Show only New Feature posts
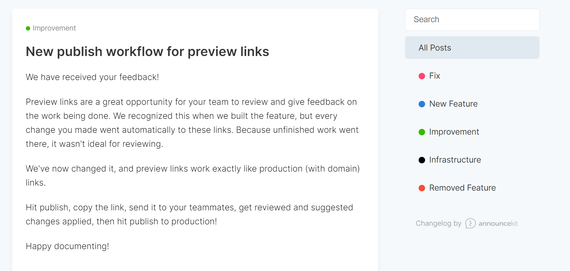 click(453, 104)
